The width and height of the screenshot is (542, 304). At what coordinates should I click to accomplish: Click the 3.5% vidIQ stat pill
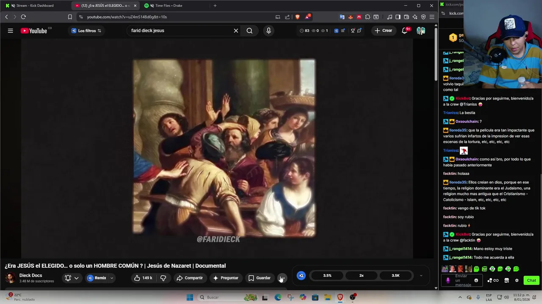click(327, 275)
